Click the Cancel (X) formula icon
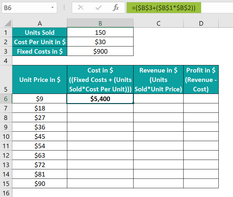Image resolution: width=233 pixels, height=197 pixels. tap(81, 7)
